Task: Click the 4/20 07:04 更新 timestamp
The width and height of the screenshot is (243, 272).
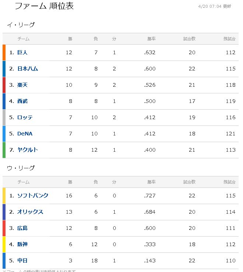Action: pos(215,6)
